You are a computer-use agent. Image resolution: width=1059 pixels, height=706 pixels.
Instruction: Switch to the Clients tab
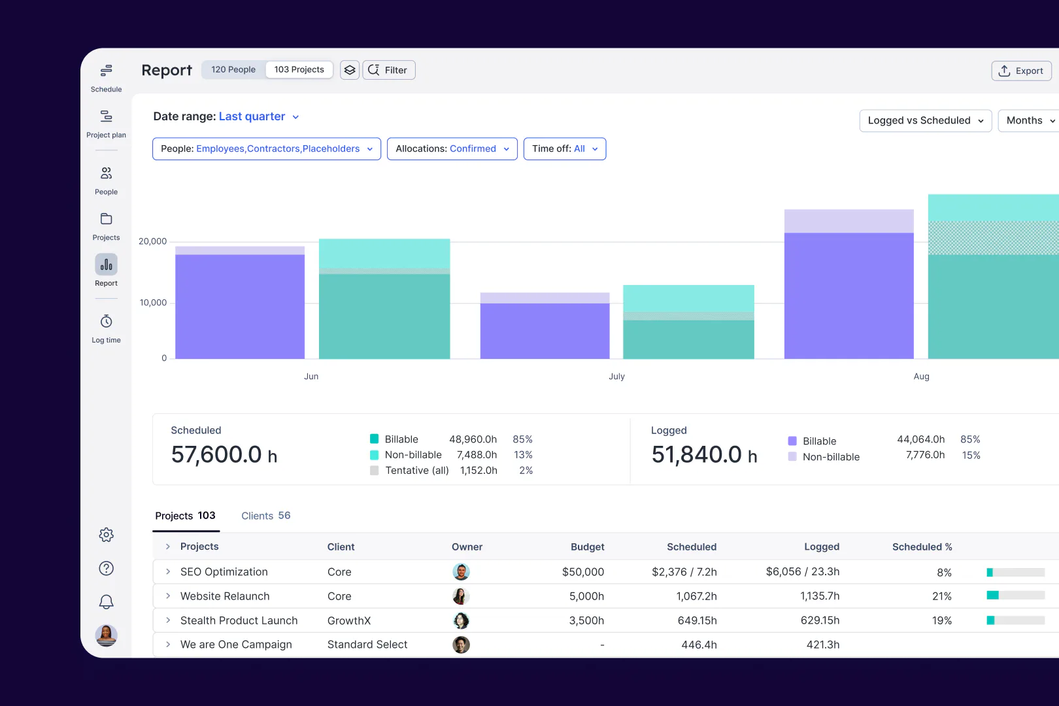tap(265, 515)
